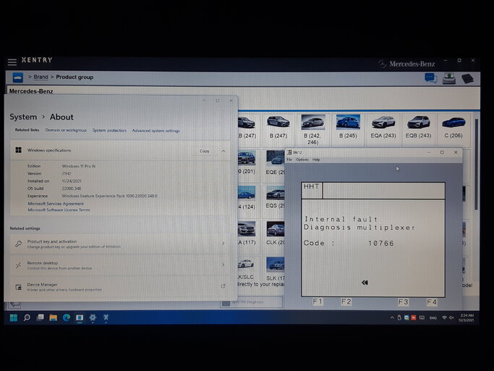Click the HHT label box in HHT window

pos(312,191)
